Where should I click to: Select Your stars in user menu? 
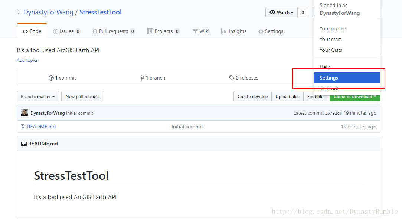click(x=330, y=39)
